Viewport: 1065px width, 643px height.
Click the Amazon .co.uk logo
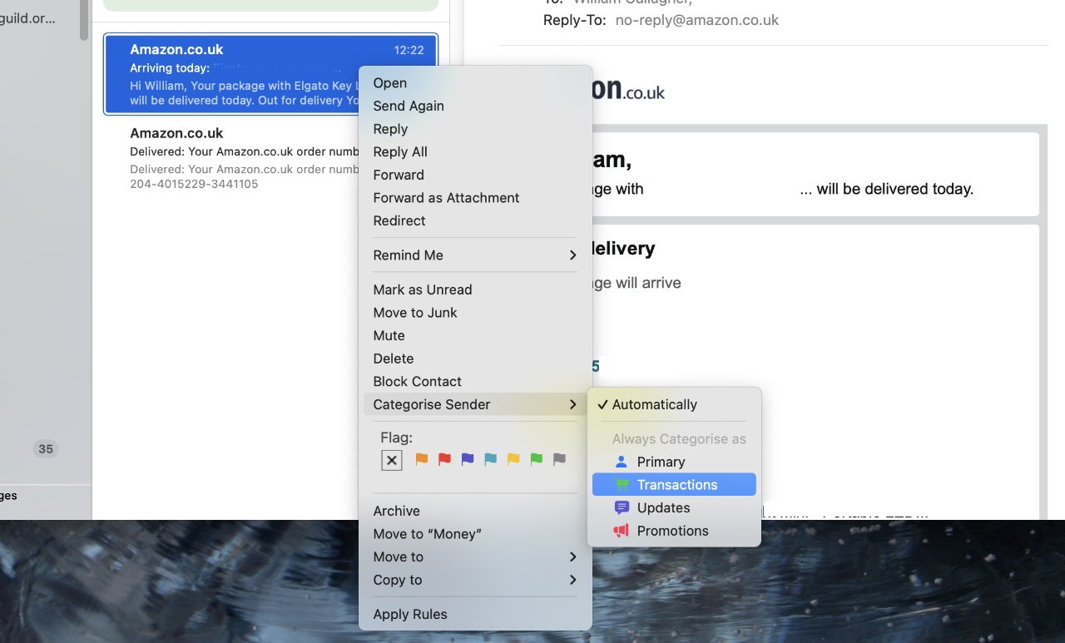click(629, 90)
